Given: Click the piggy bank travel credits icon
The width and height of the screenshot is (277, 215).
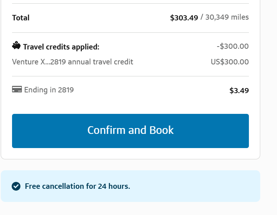Looking at the screenshot, I should [16, 46].
